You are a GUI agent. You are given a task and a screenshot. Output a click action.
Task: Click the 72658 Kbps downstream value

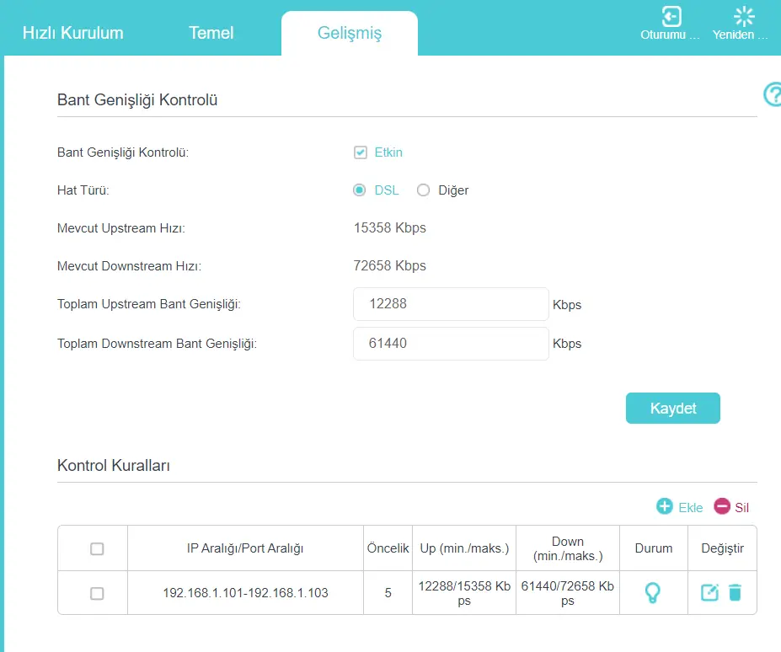[x=390, y=266]
